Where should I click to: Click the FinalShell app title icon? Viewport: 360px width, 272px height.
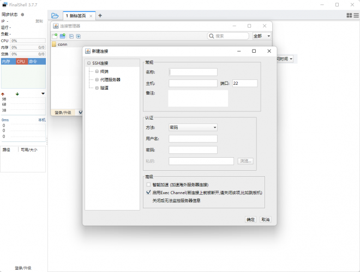(5, 4)
